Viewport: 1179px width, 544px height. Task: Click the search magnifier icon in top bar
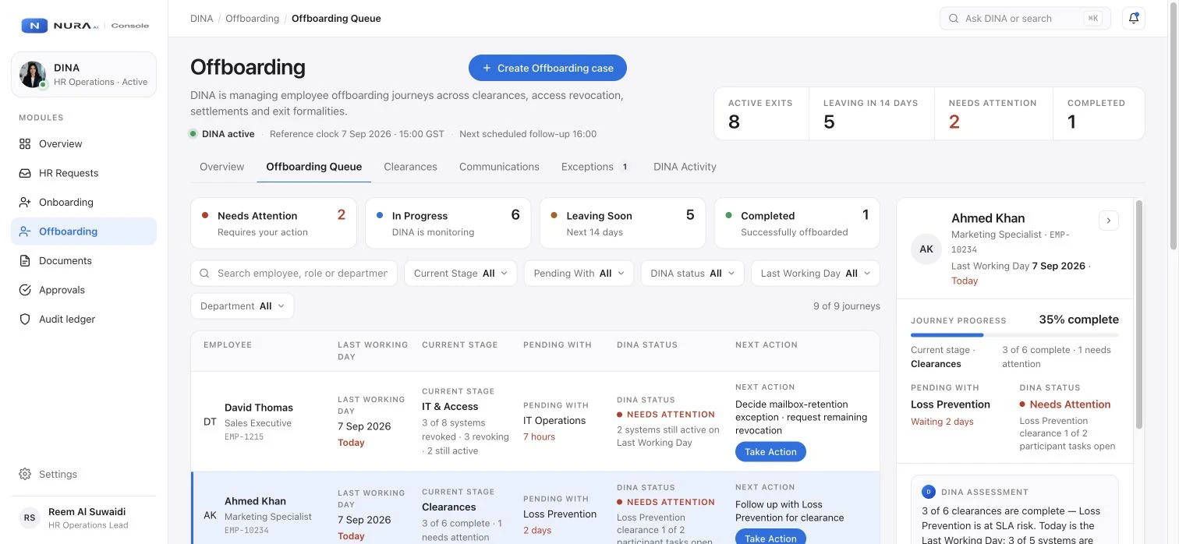click(x=954, y=19)
